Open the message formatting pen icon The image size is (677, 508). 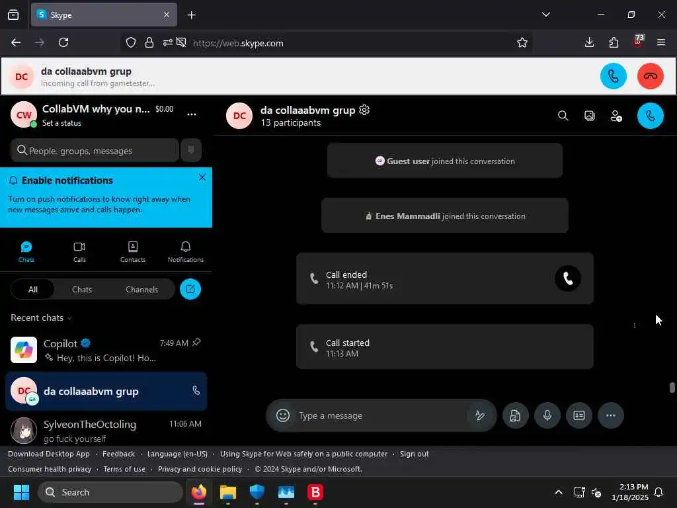pyautogui.click(x=480, y=415)
